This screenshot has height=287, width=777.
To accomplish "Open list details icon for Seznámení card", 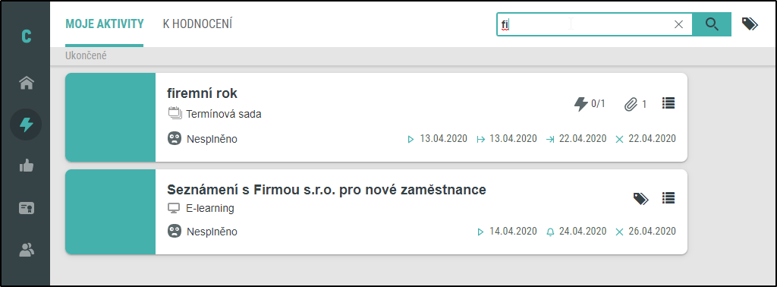I will (x=668, y=198).
